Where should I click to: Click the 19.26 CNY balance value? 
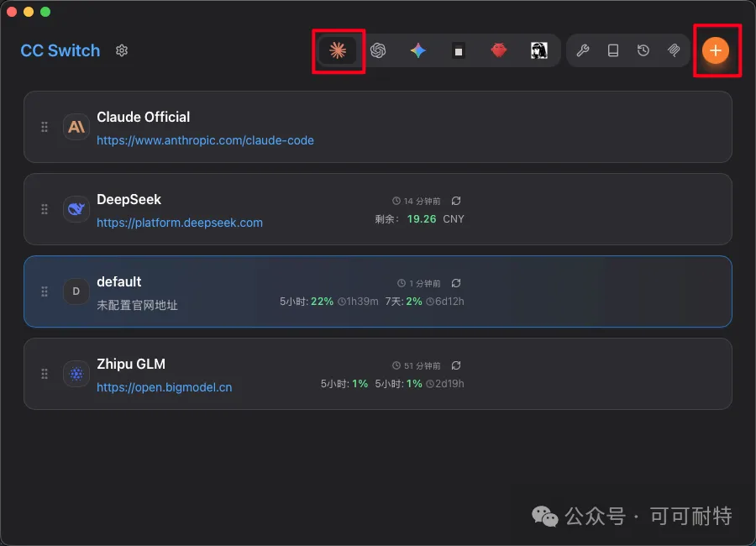click(435, 219)
